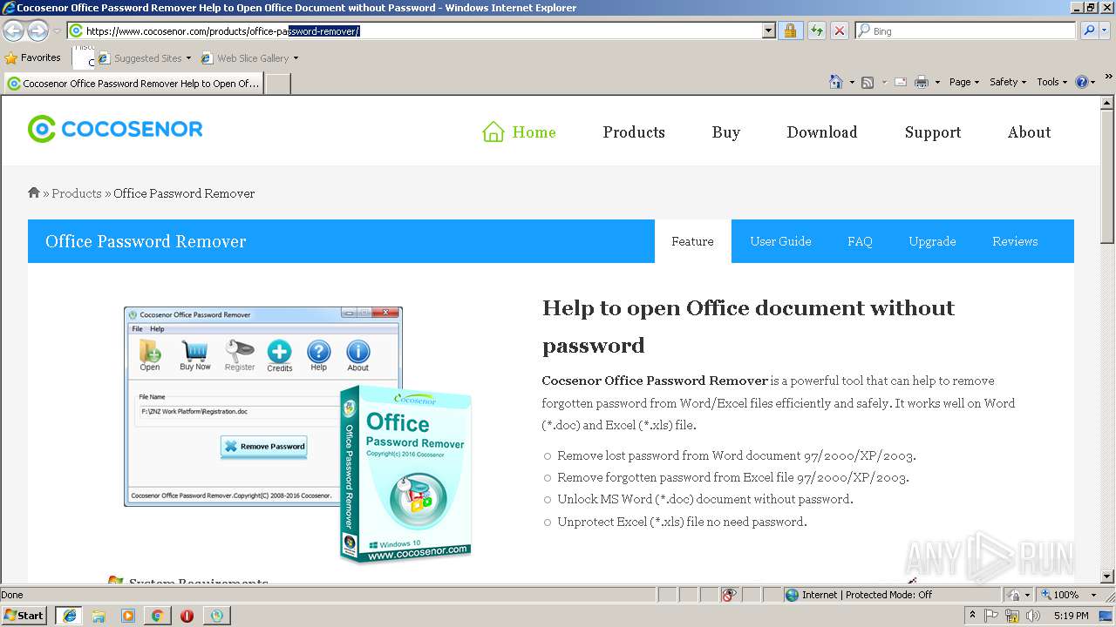The width and height of the screenshot is (1116, 627).
Task: Click the page vertical scrollbar down arrow
Action: click(1107, 576)
